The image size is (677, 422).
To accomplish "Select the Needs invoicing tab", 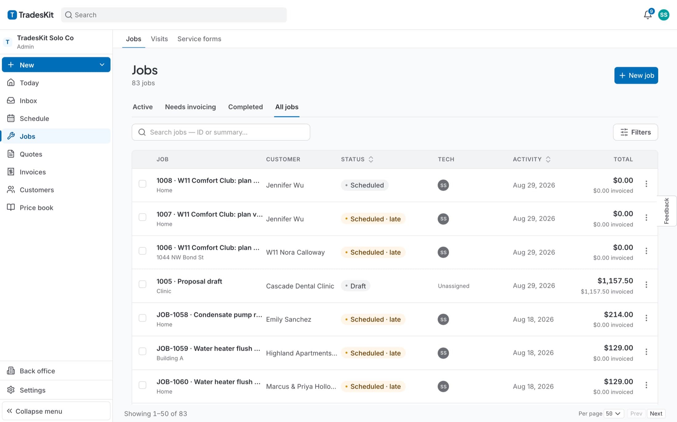I will [x=190, y=107].
